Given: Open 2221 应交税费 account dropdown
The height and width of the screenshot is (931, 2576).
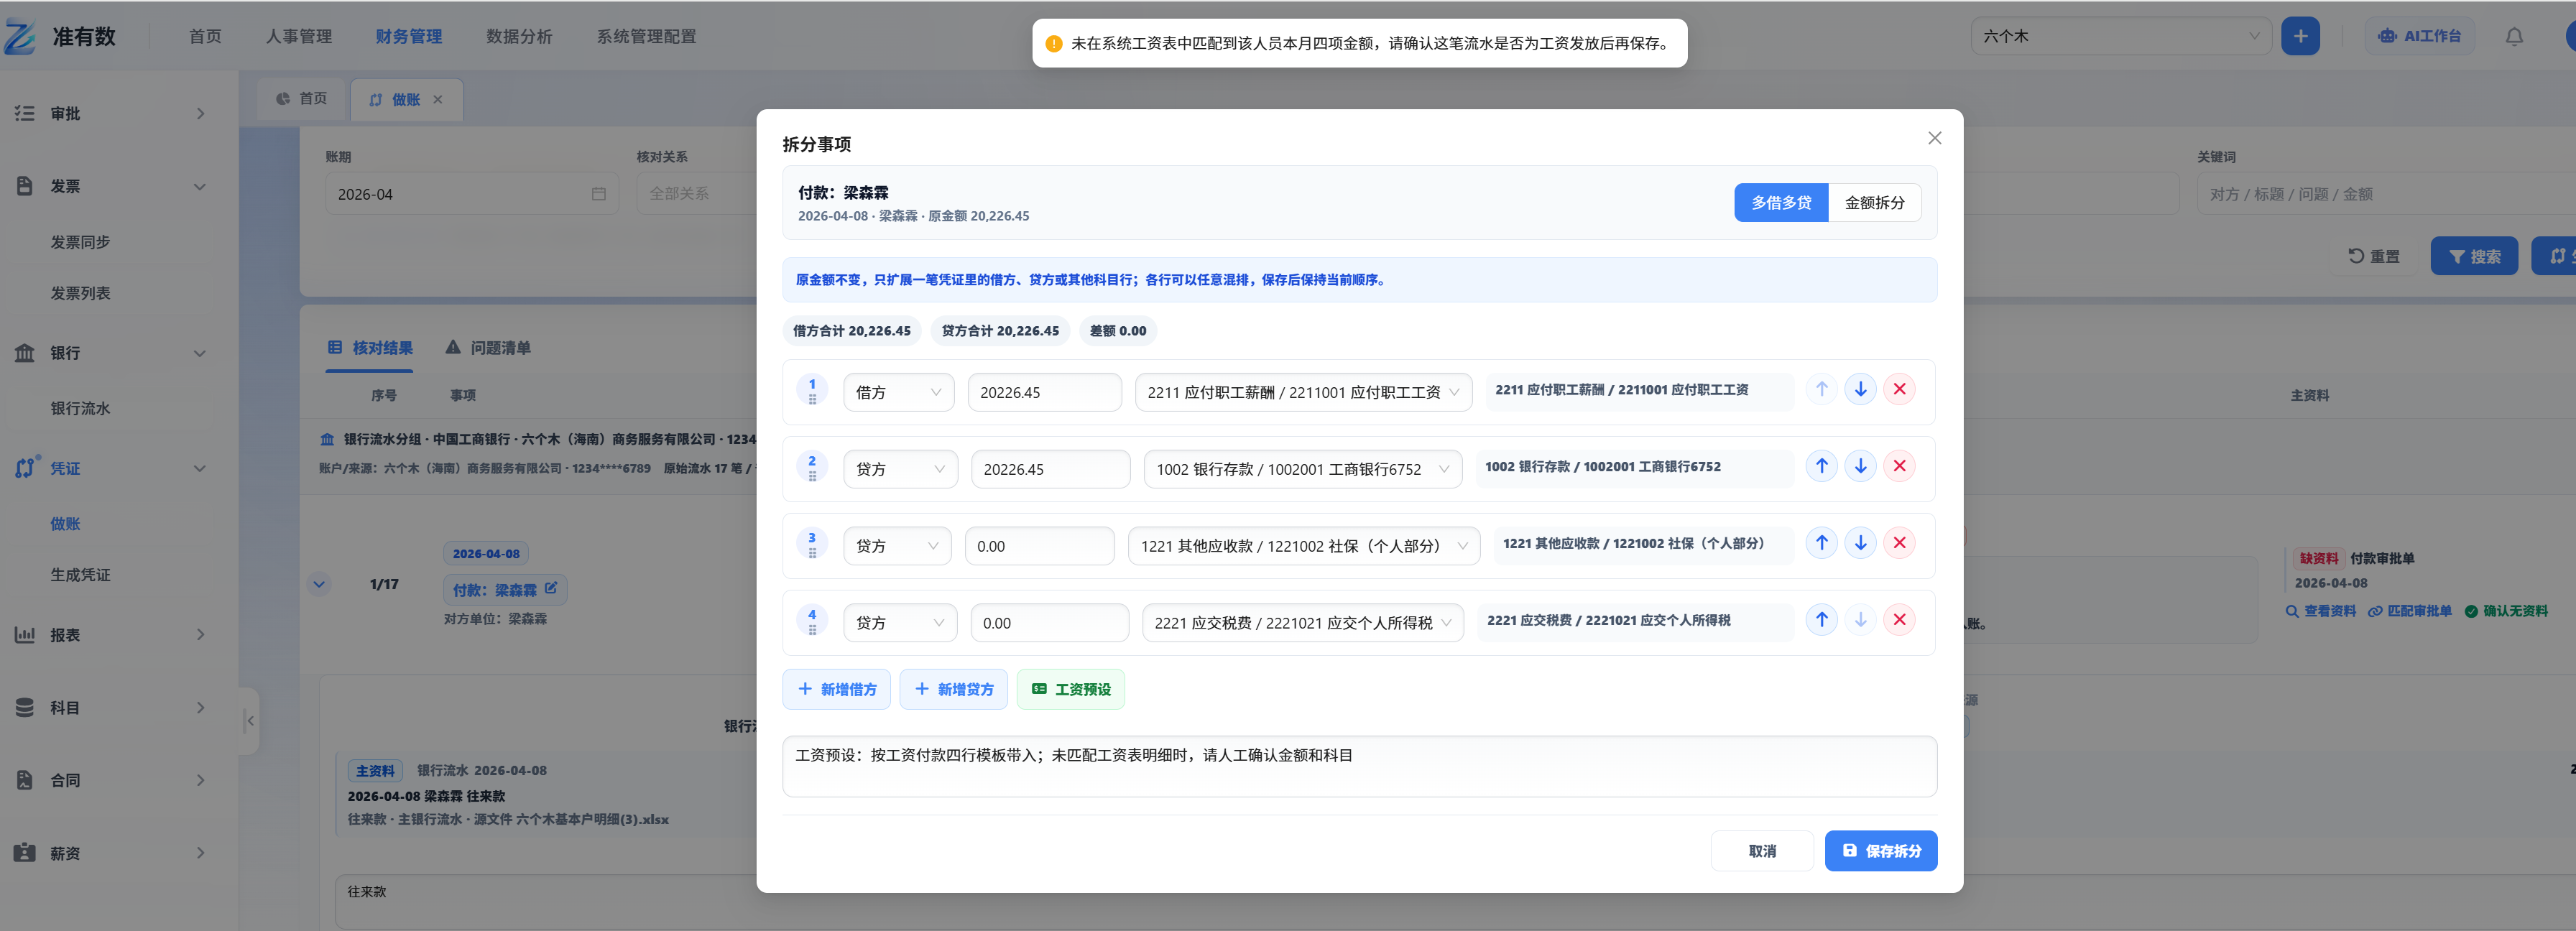Looking at the screenshot, I should click(x=1303, y=623).
